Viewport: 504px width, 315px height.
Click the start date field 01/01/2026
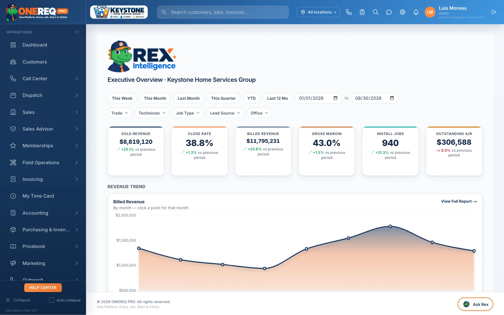coord(318,98)
